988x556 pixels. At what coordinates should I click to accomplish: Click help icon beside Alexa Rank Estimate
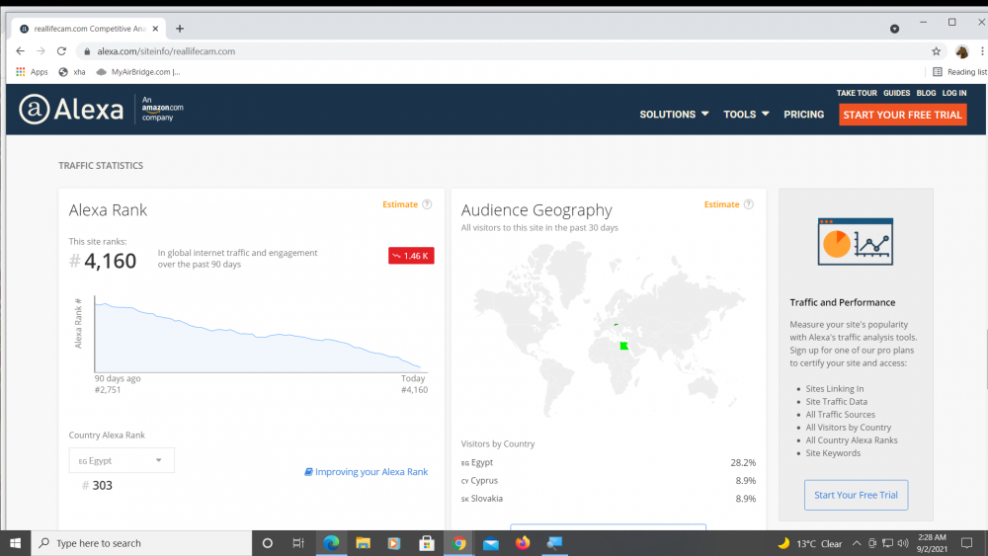coord(427,204)
